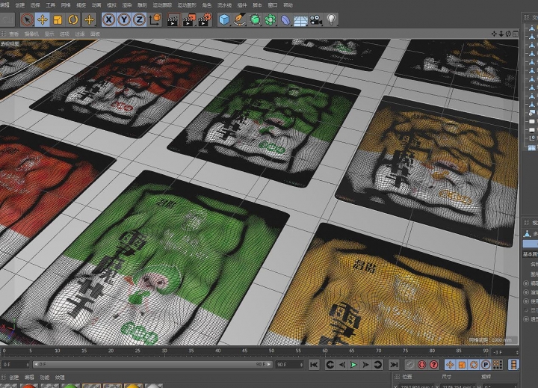Open the 窗口 menu in menu bar

pos(272,4)
